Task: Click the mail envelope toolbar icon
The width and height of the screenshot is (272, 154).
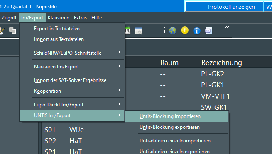Action: click(208, 31)
